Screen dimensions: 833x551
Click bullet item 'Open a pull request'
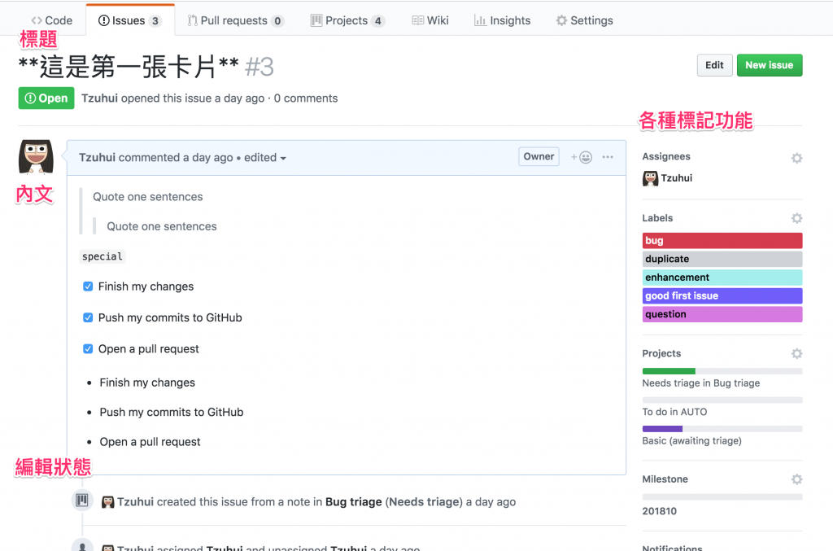150,442
